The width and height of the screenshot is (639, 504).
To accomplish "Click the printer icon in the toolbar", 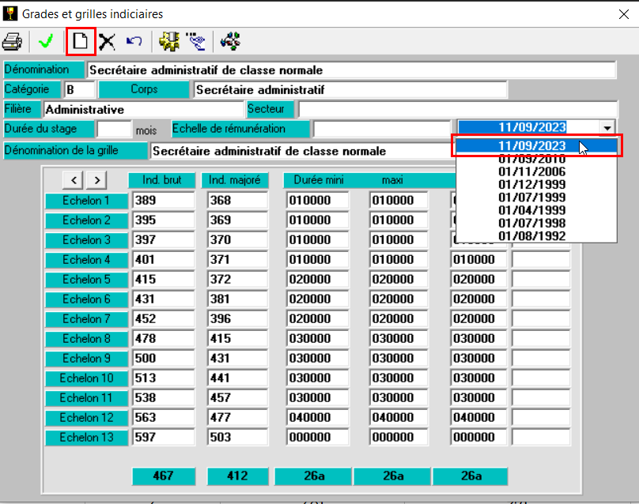I will 12,41.
